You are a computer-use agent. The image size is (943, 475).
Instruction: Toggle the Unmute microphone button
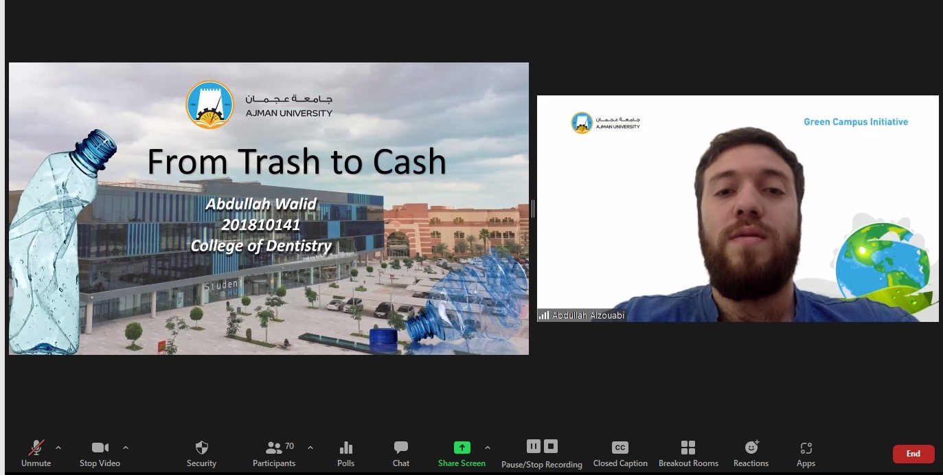(36, 448)
